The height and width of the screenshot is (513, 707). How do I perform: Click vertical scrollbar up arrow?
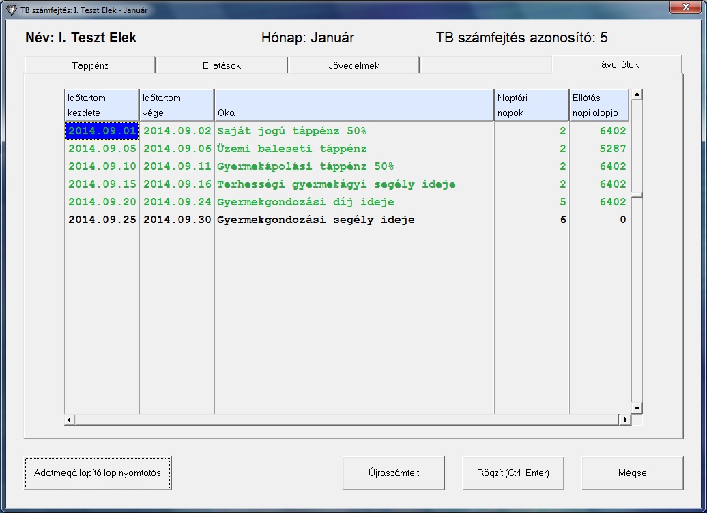(637, 95)
